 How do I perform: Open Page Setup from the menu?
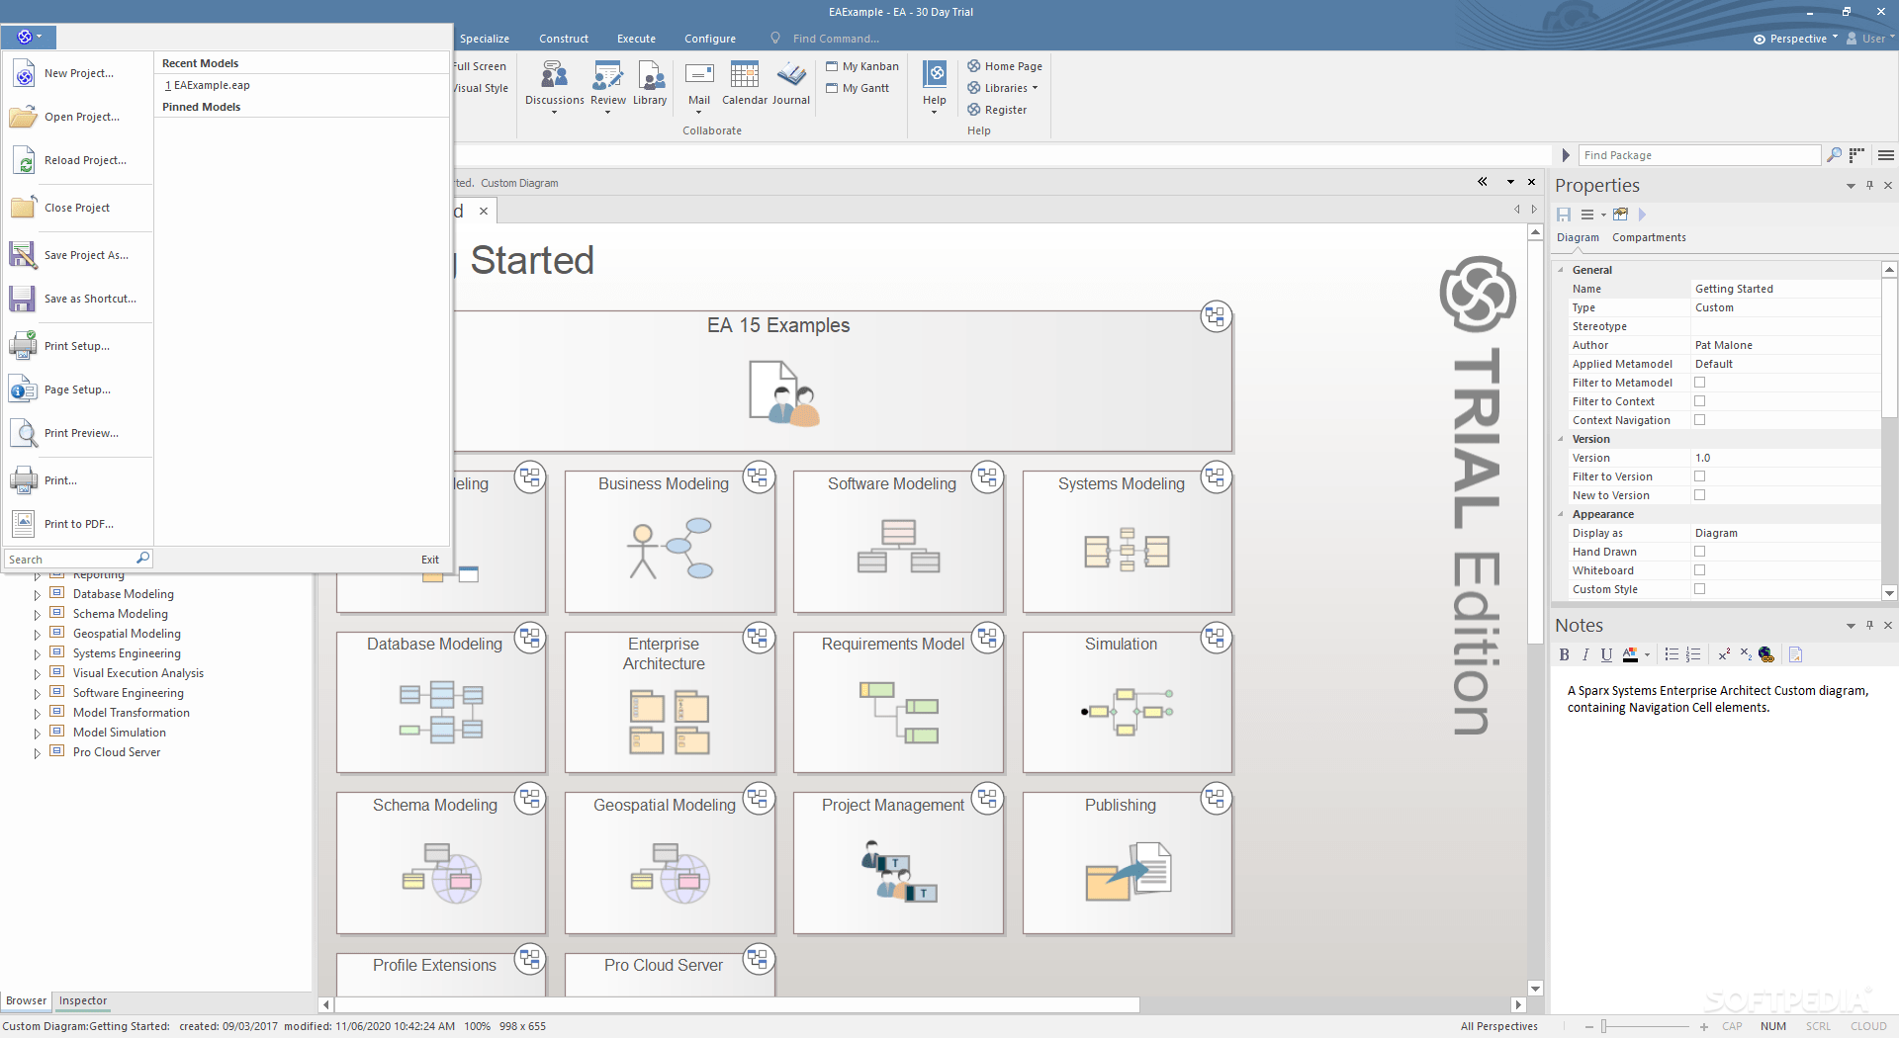coord(78,389)
